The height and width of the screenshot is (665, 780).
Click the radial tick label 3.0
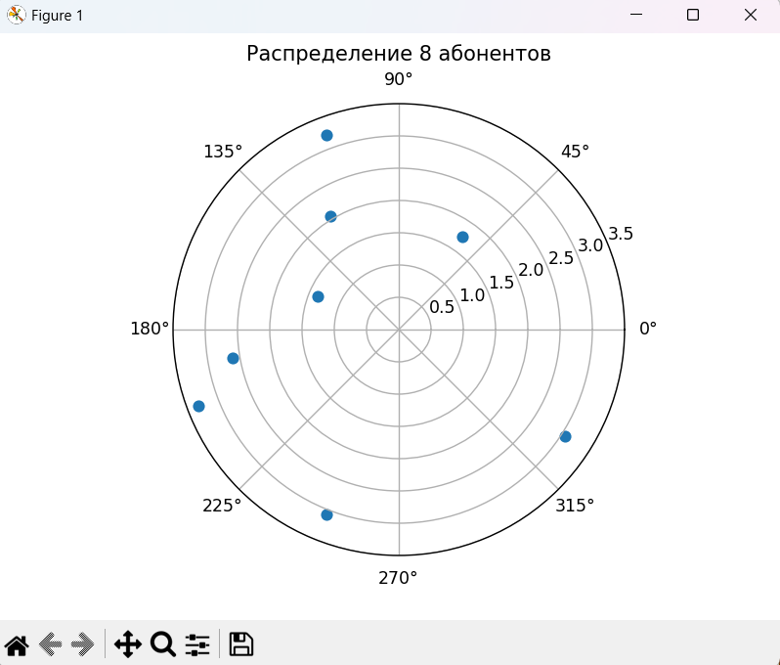point(590,244)
